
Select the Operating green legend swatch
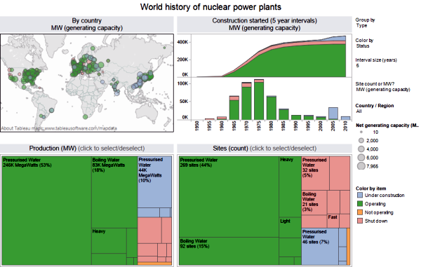click(360, 204)
